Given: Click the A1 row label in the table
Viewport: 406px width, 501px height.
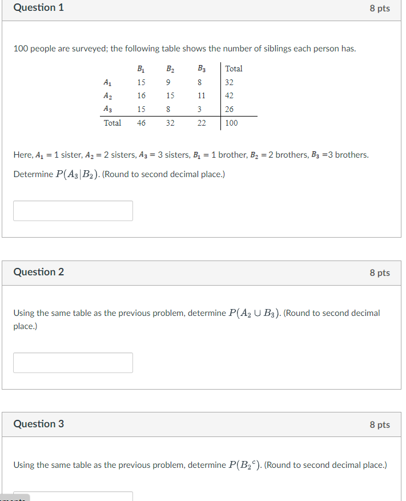Looking at the screenshot, I should [x=106, y=82].
